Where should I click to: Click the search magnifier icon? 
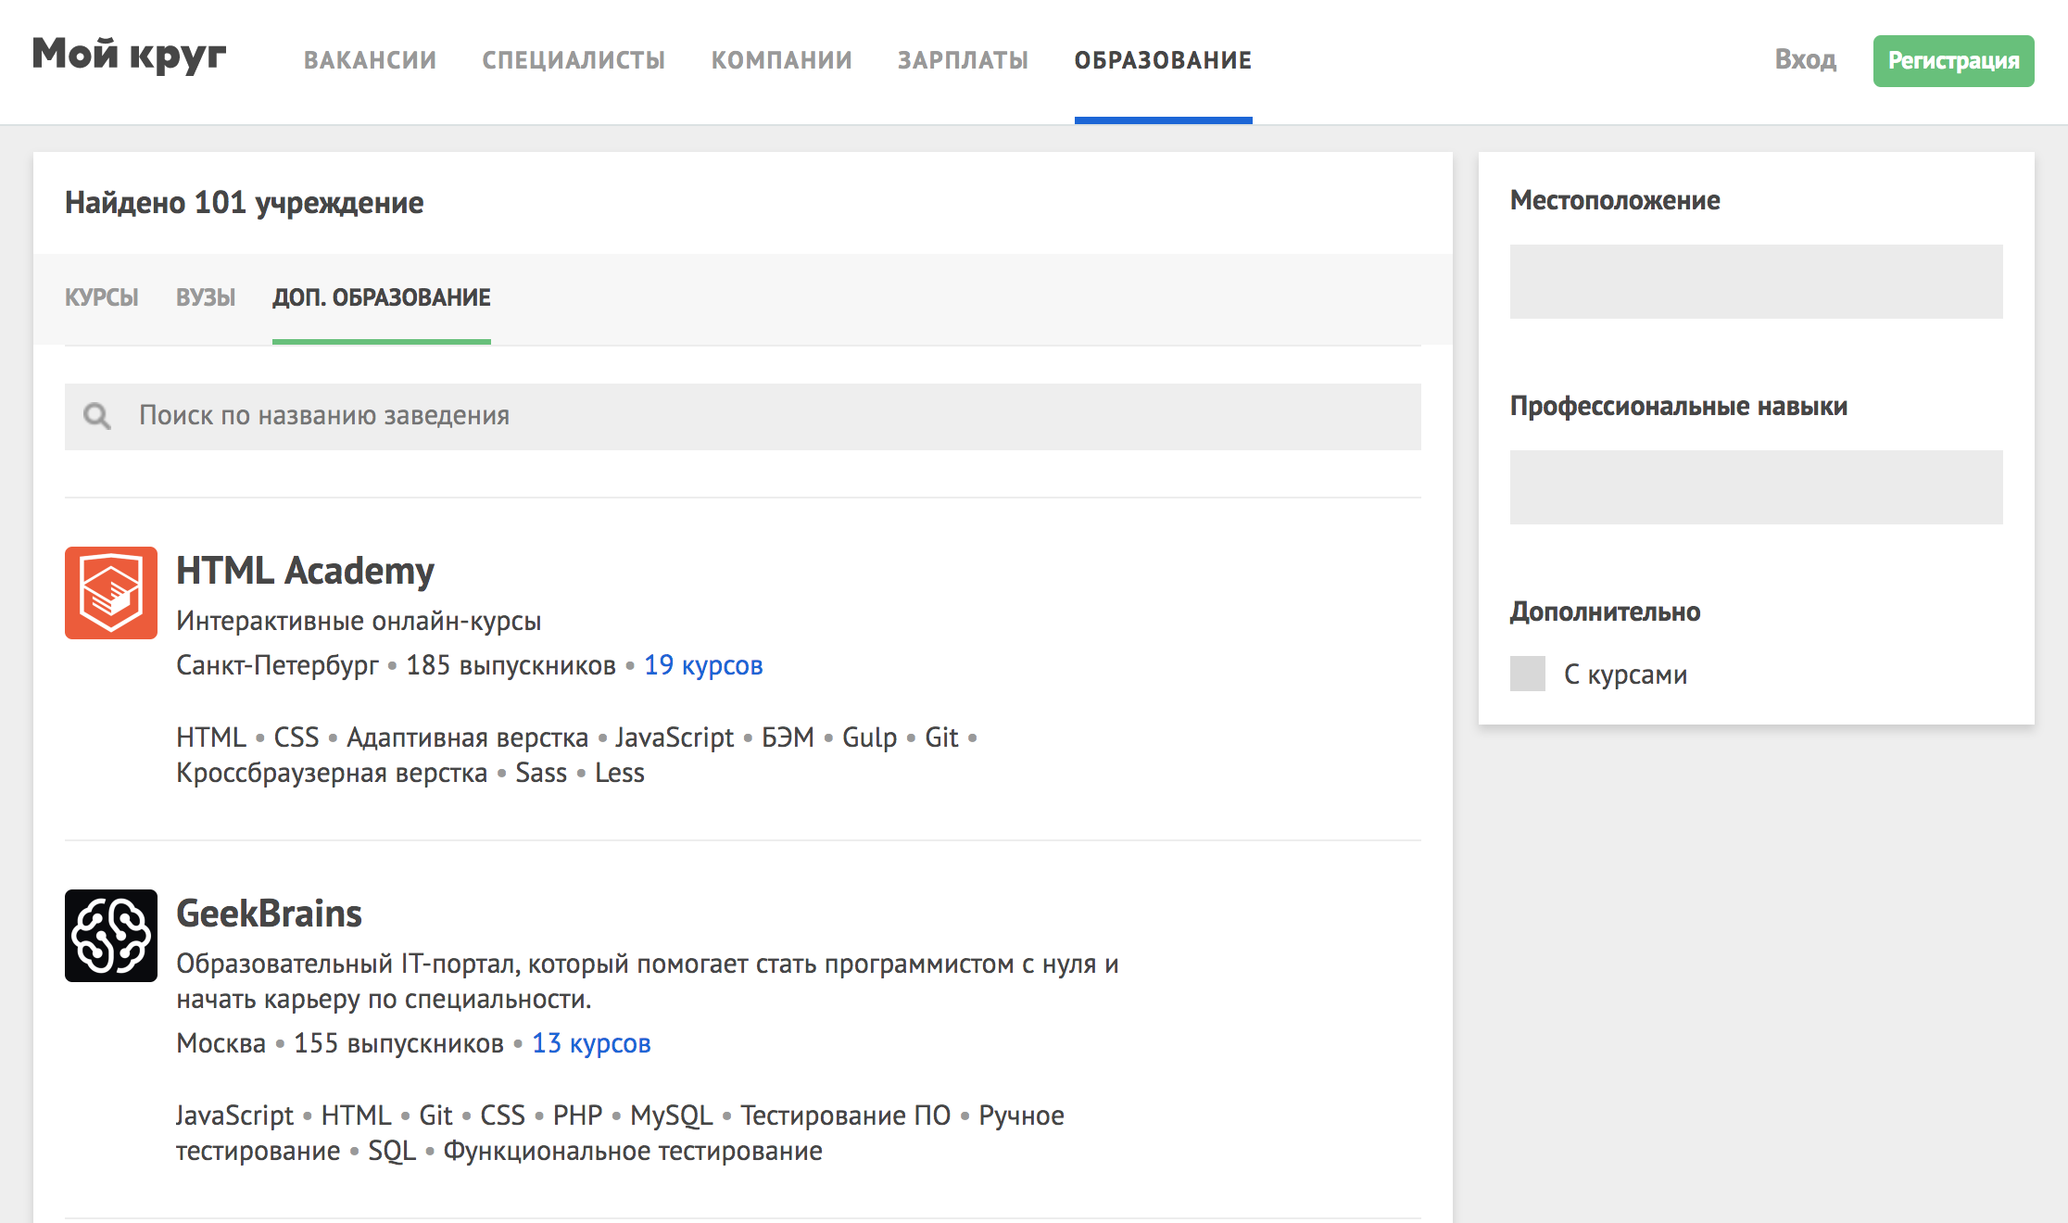coord(96,416)
